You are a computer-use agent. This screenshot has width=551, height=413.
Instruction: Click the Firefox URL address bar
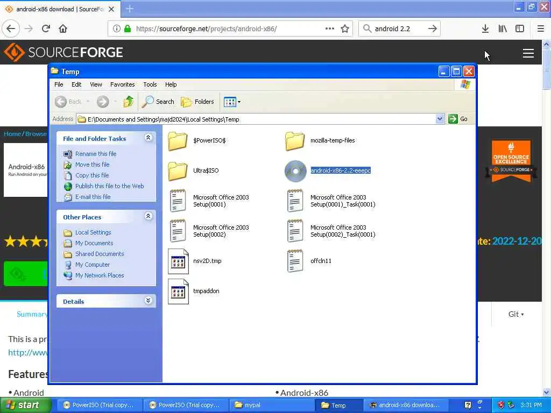pyautogui.click(x=230, y=29)
